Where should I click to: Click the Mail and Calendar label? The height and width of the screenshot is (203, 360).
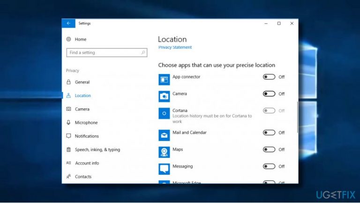tap(189, 133)
